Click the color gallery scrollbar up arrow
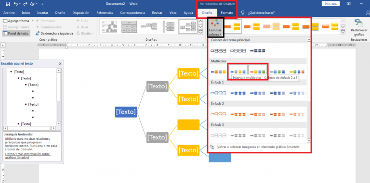 [x=309, y=40]
